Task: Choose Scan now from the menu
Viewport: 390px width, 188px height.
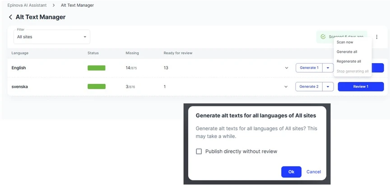Action: click(x=345, y=42)
